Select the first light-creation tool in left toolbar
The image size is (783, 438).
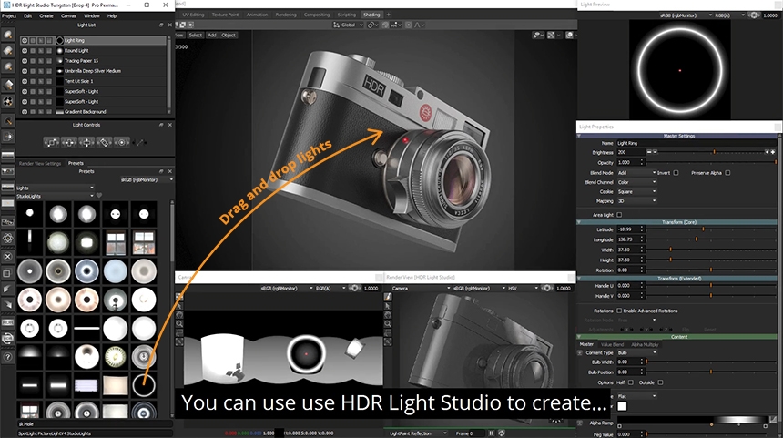click(x=7, y=35)
